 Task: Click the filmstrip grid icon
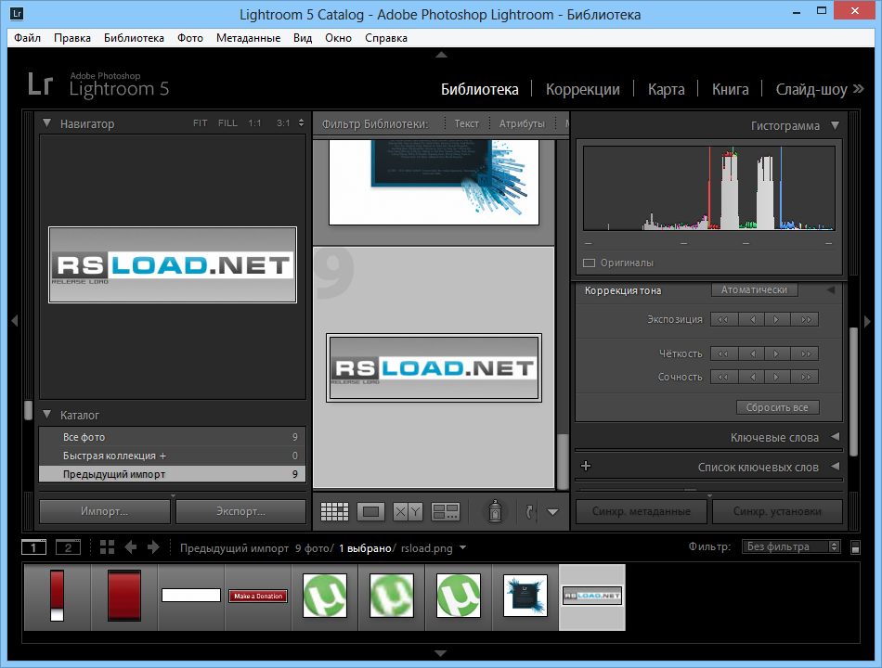[107, 547]
